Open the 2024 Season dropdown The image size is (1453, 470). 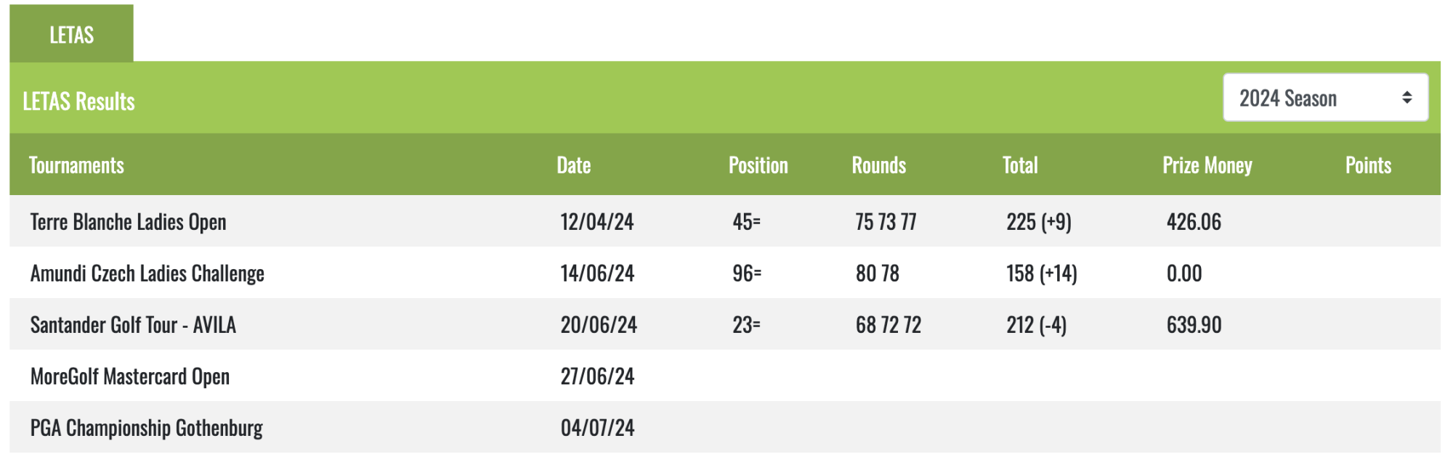coord(1325,98)
